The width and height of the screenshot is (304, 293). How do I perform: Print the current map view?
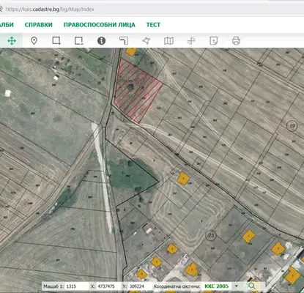coord(236,40)
